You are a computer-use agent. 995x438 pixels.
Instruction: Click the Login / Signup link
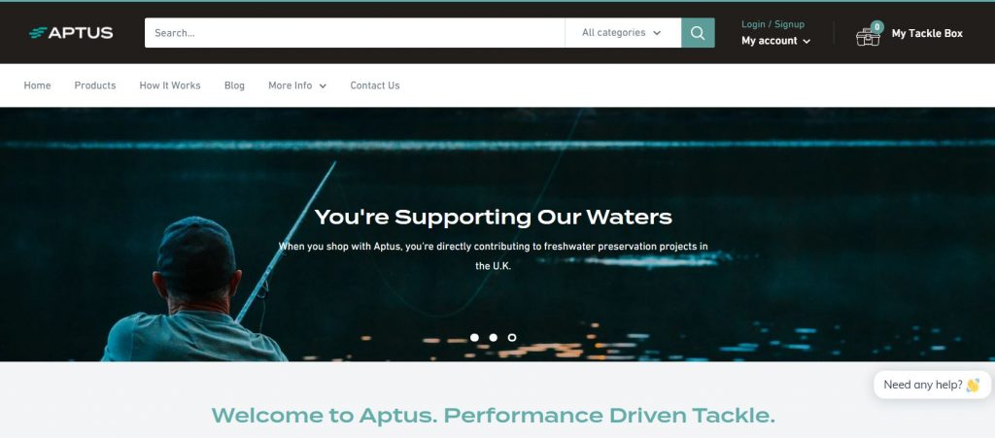click(x=772, y=24)
